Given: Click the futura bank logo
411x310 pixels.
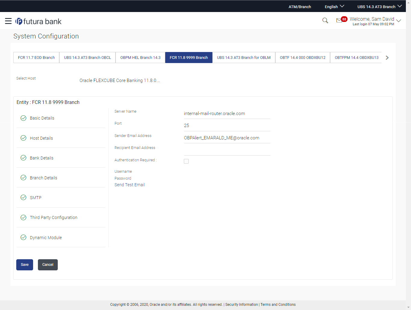Looking at the screenshot, I should 39,21.
